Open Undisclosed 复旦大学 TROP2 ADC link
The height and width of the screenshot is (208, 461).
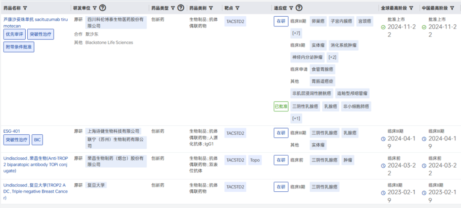pyautogui.click(x=35, y=191)
